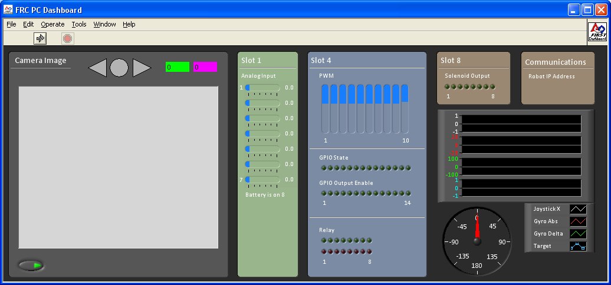Click the Slot 1 panel heading
Image resolution: width=611 pixels, height=285 pixels.
[251, 60]
